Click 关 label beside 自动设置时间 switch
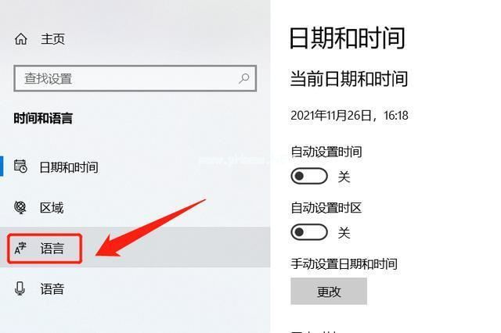 [344, 177]
